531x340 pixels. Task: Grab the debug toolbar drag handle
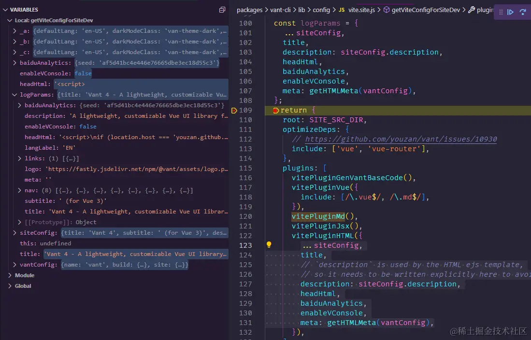501,12
